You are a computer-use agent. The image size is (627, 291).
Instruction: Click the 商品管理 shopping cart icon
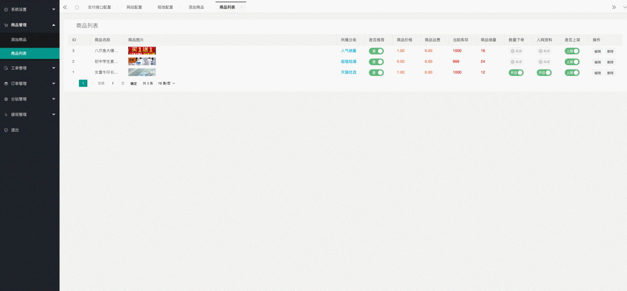coord(6,25)
